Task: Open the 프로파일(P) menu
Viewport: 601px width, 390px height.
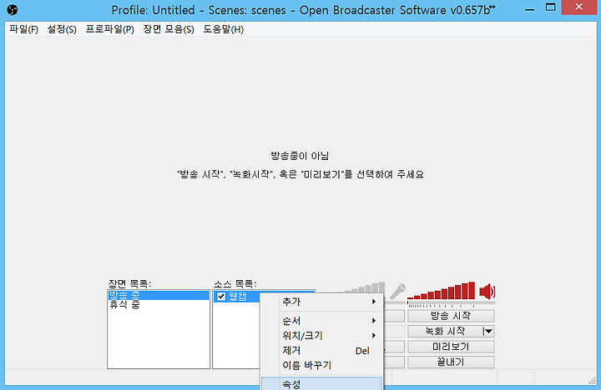Action: click(109, 29)
